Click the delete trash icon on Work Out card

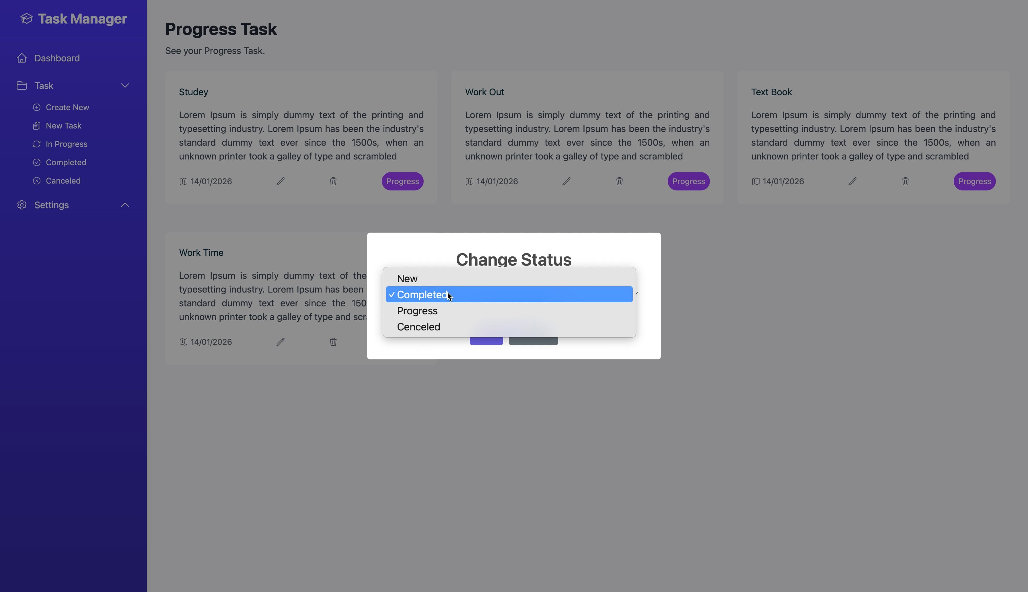pyautogui.click(x=619, y=181)
